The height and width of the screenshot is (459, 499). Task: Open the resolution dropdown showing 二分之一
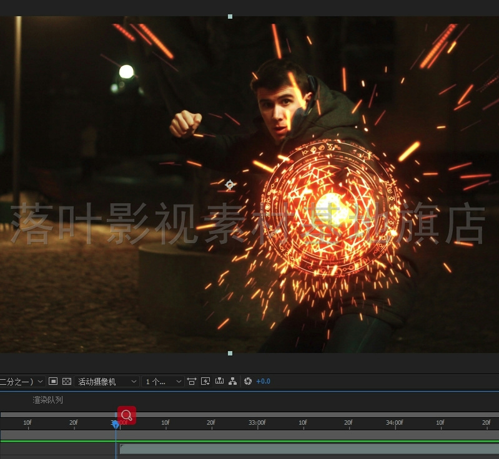(x=22, y=382)
